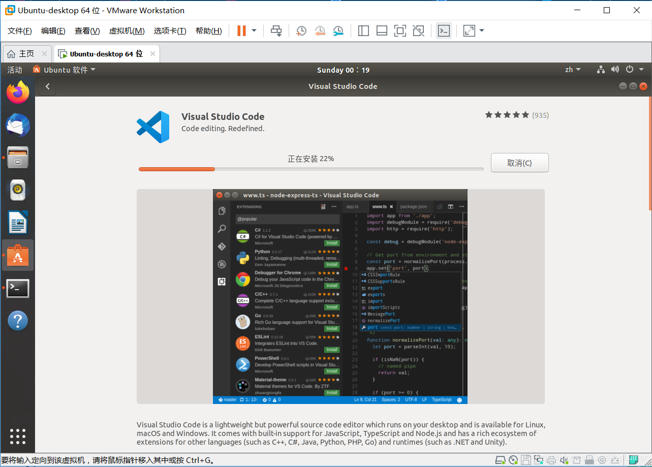The width and height of the screenshot is (652, 467).
Task: Click the Ubuntu Software icon in the dock
Action: pos(18,255)
